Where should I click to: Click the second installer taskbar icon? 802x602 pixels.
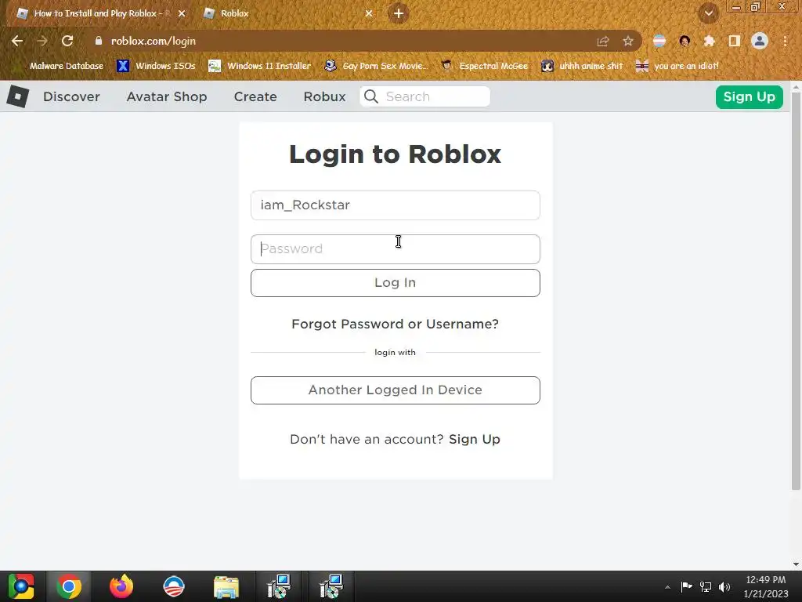(x=331, y=586)
